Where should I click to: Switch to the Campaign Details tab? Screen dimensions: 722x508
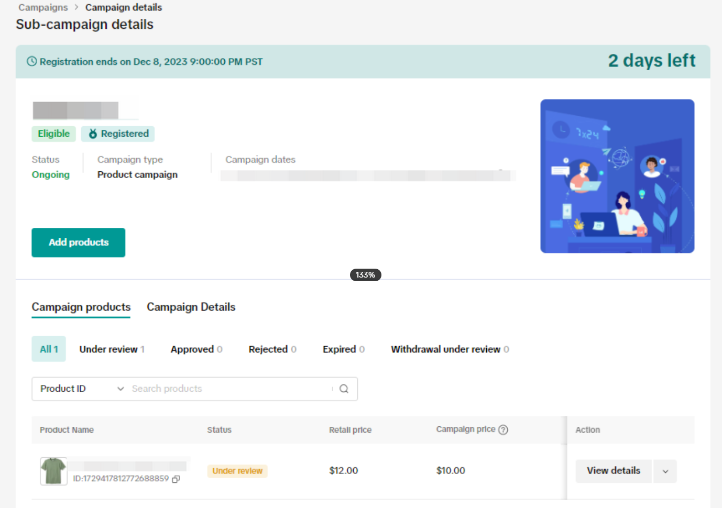[191, 307]
